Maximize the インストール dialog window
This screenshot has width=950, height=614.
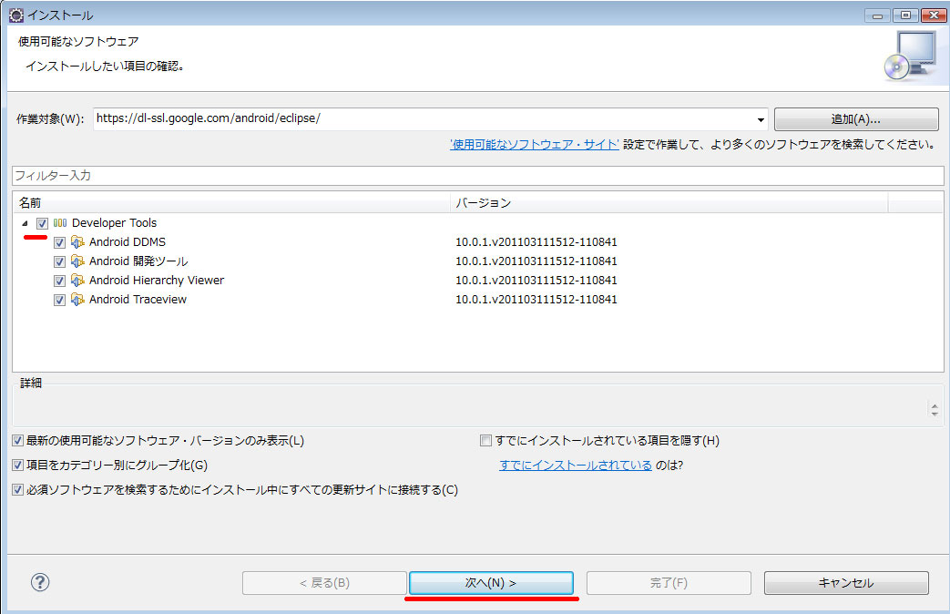905,15
